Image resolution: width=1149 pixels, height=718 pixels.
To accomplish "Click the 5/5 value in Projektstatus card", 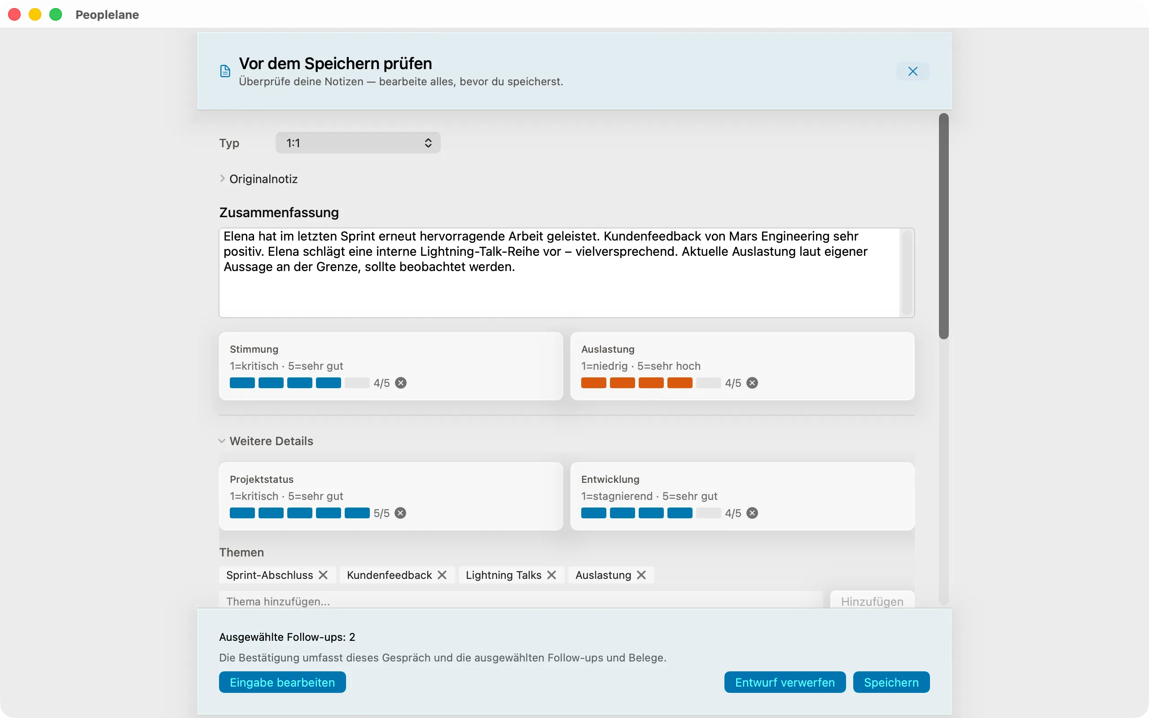I will click(x=382, y=513).
